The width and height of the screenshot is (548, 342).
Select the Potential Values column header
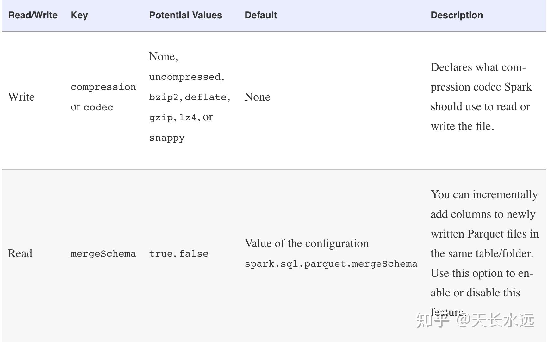click(x=185, y=15)
